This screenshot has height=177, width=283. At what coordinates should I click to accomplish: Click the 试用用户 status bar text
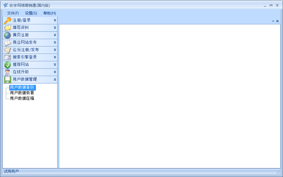point(11,171)
